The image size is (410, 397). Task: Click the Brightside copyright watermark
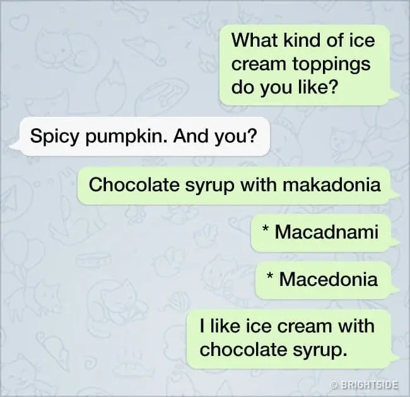[364, 385]
